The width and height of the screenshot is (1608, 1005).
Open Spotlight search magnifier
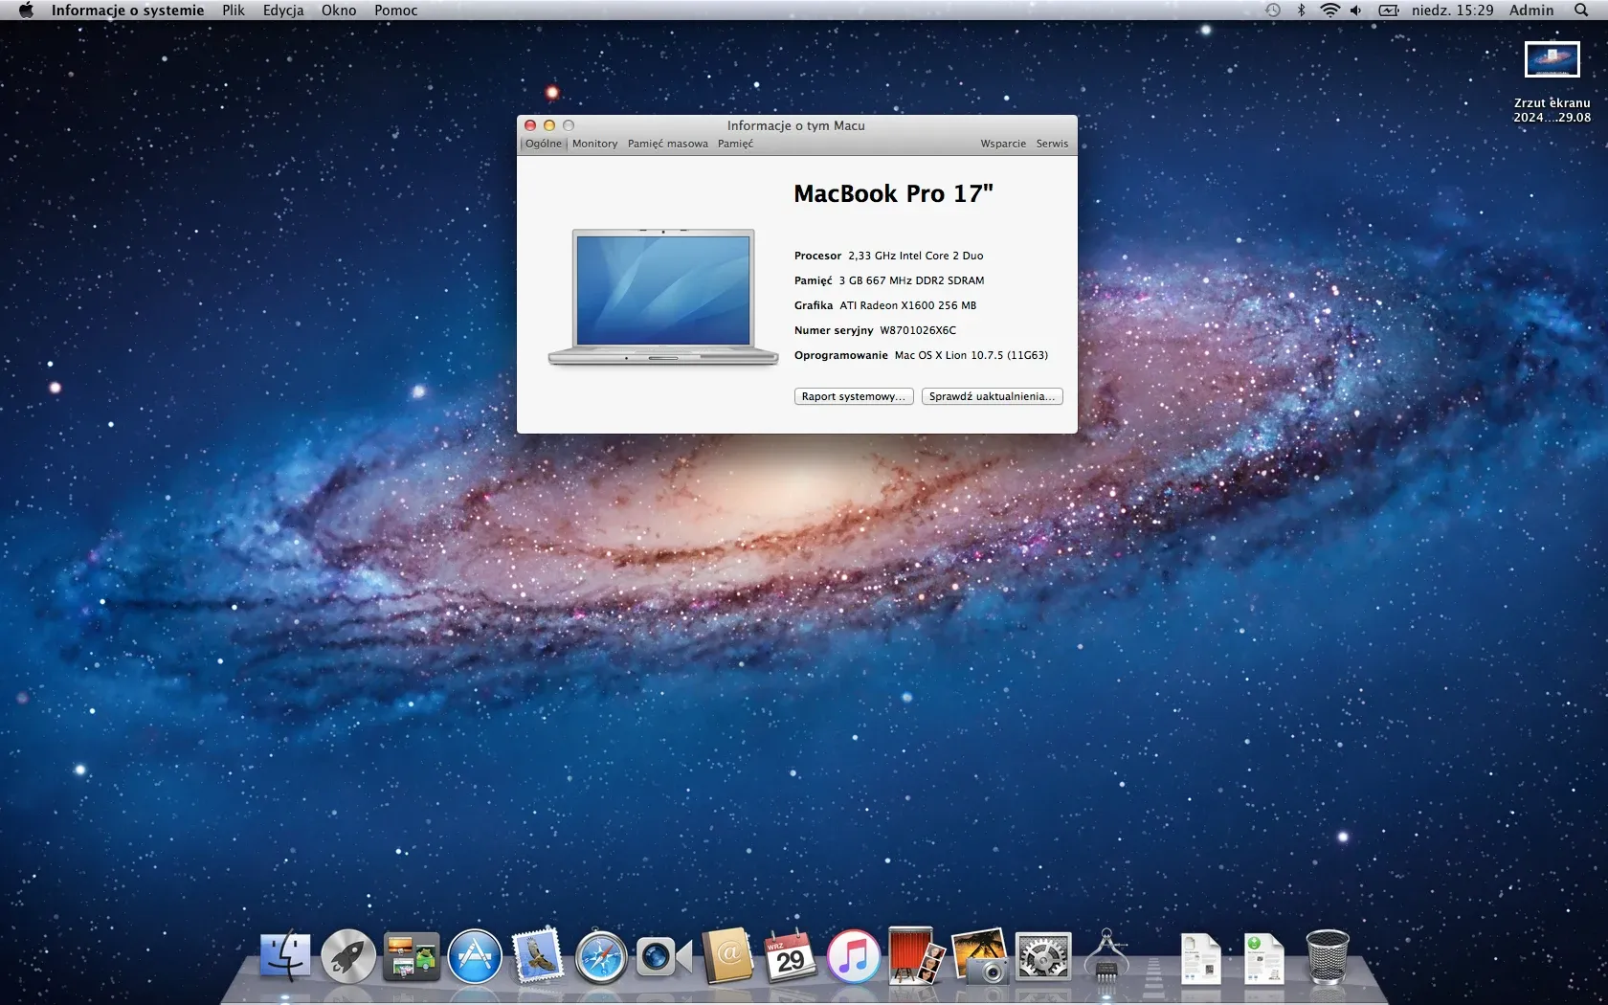point(1581,10)
